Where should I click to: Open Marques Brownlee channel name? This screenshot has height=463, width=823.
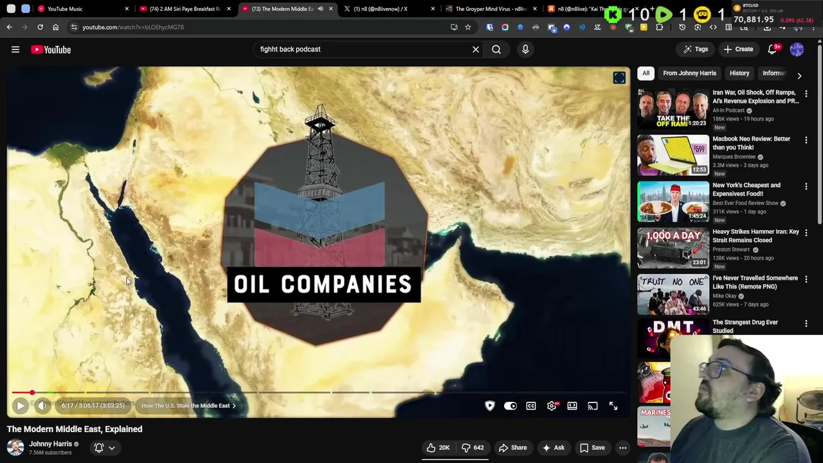[x=734, y=157]
